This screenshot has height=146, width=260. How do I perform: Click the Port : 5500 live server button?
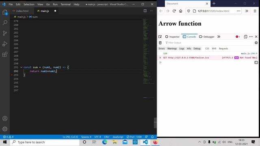134,137
